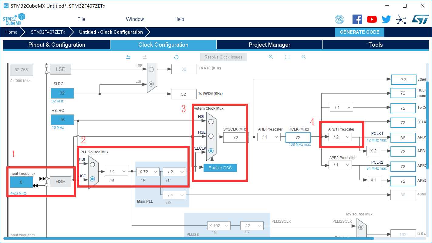Click the GENERATE CODE button
432x243 pixels.
coord(359,32)
